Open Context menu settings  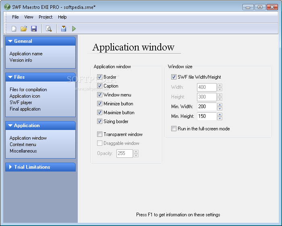23,144
